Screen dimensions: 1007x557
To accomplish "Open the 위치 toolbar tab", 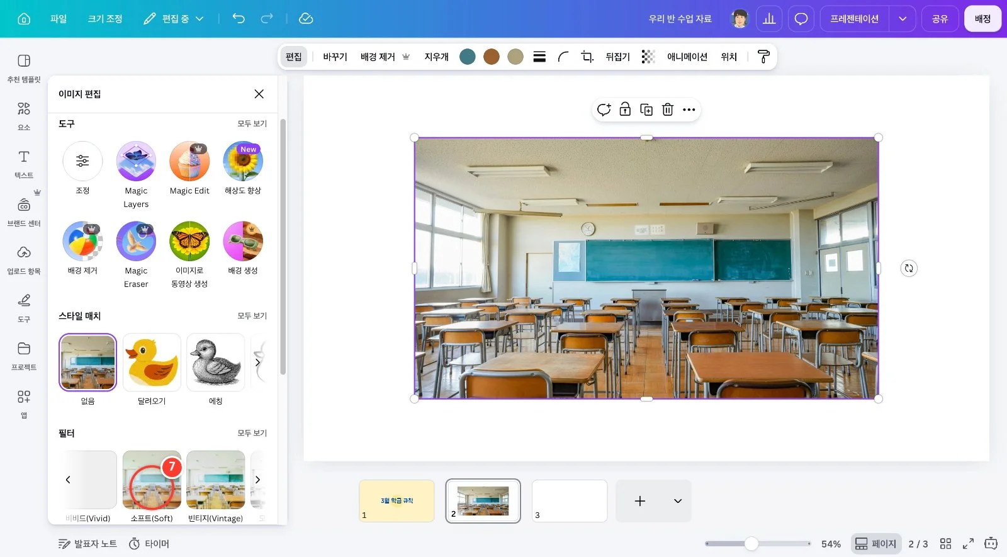I will pyautogui.click(x=729, y=57).
